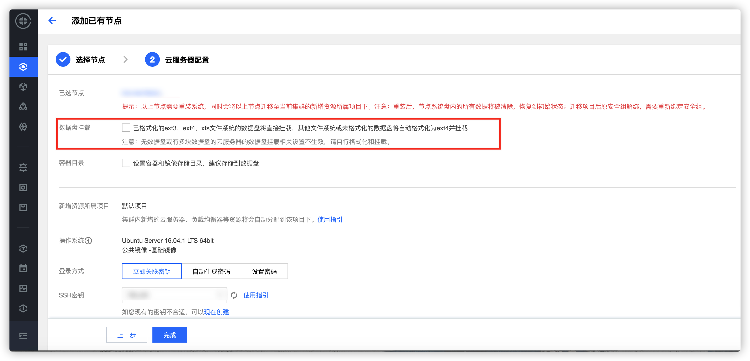
Task: Click the circular product logo above the sidebar
Action: [23, 21]
